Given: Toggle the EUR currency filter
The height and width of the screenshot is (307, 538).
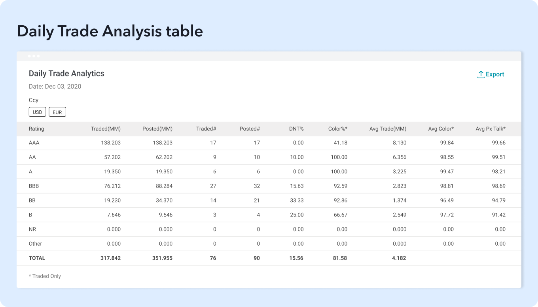Looking at the screenshot, I should 57,112.
